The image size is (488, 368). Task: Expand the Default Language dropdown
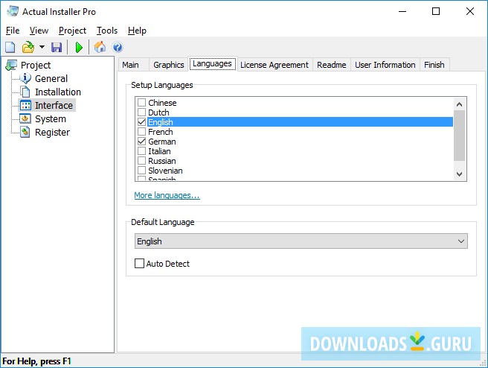pos(461,241)
